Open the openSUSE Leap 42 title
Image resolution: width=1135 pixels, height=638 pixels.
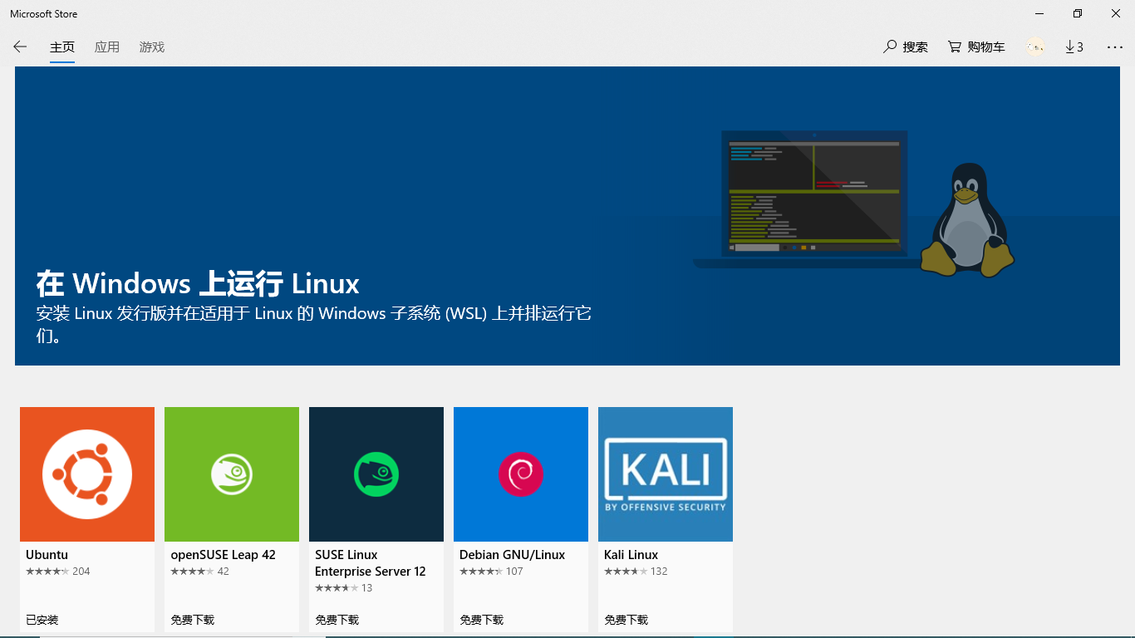point(223,555)
